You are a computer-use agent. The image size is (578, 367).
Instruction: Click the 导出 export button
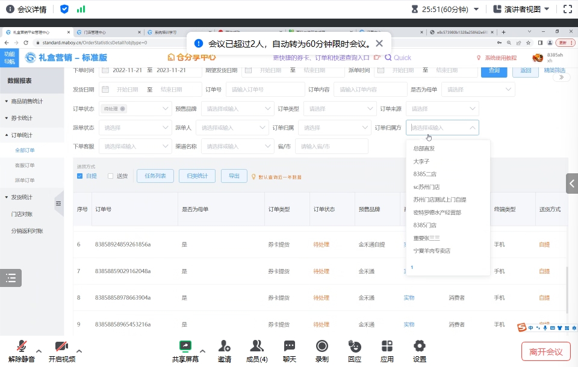(234, 176)
